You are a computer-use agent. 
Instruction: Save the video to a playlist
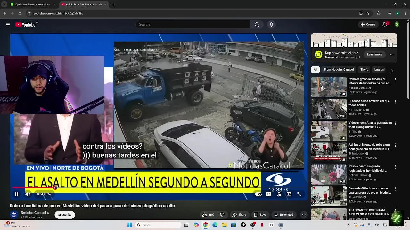(260, 215)
